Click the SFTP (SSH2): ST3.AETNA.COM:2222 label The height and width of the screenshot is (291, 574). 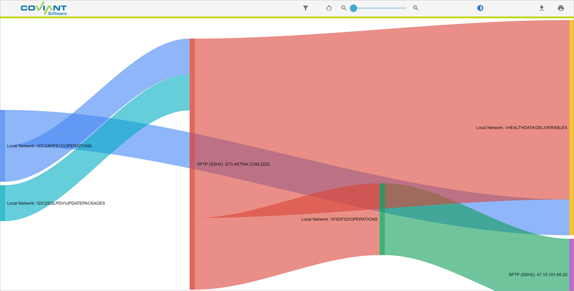(233, 164)
